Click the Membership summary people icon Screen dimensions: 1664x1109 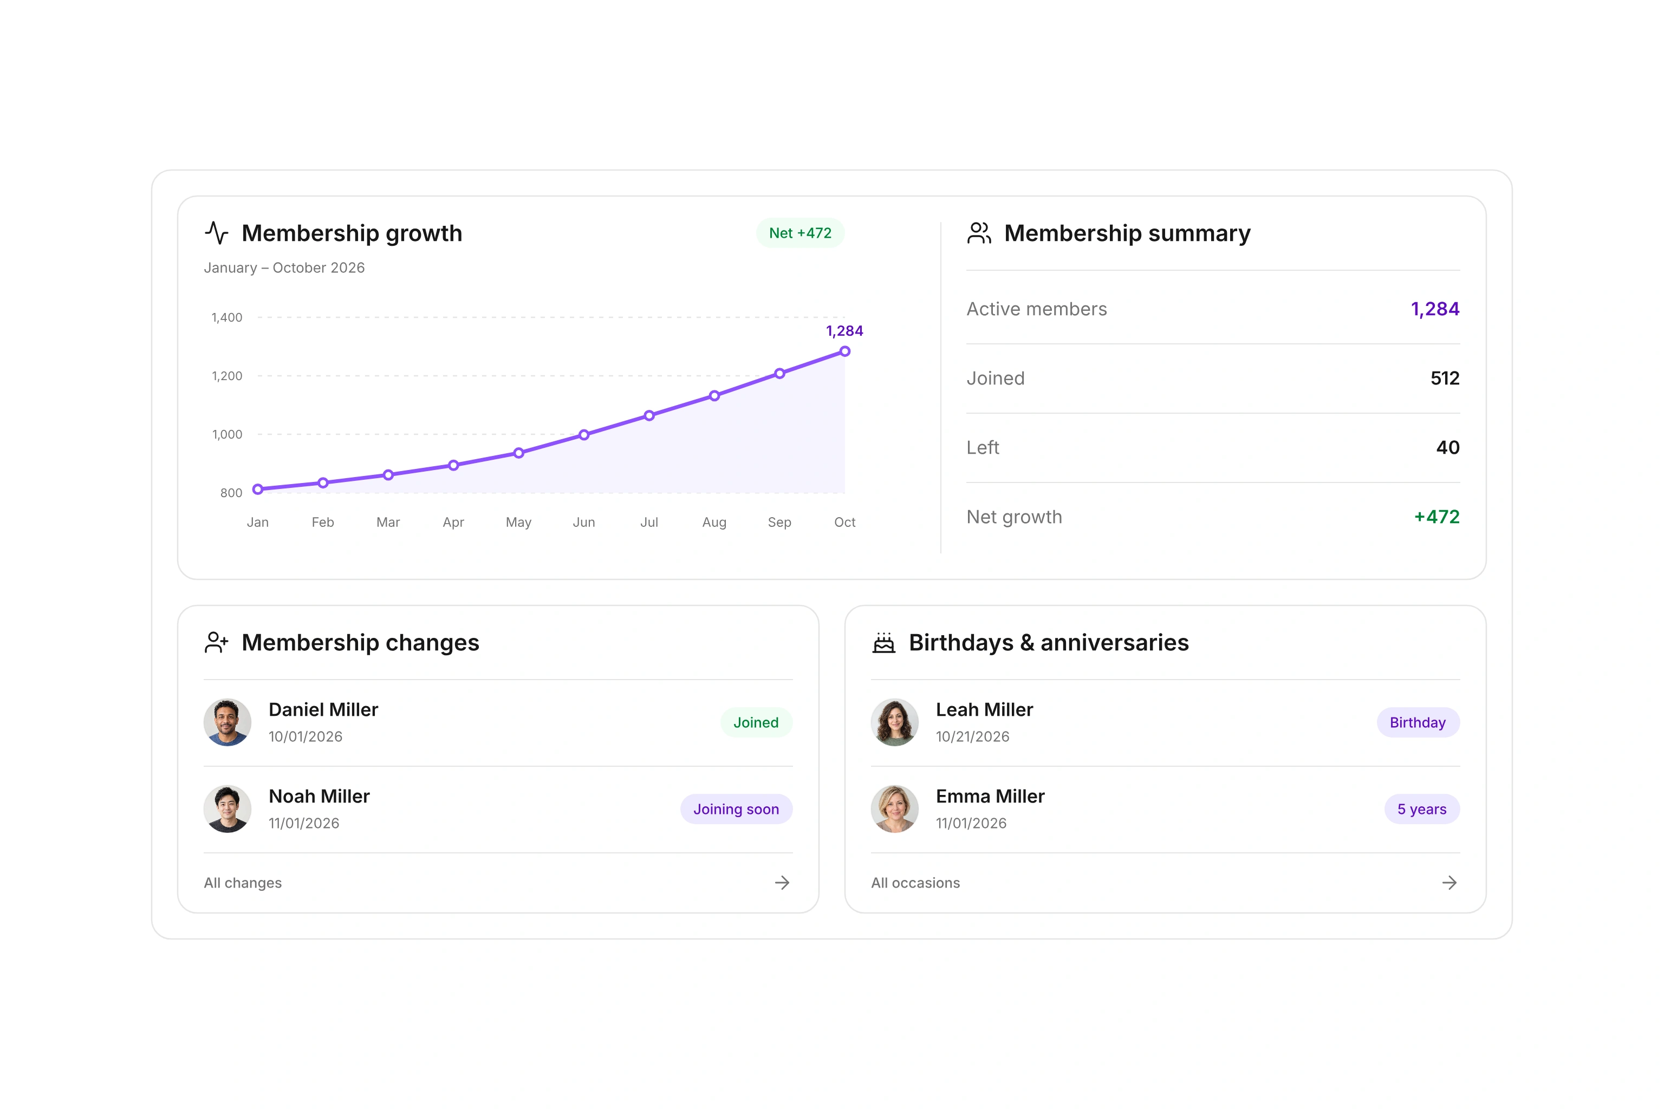click(979, 233)
